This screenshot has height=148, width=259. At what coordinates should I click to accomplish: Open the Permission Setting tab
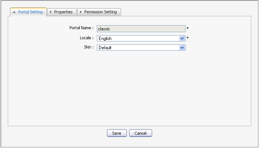click(100, 12)
